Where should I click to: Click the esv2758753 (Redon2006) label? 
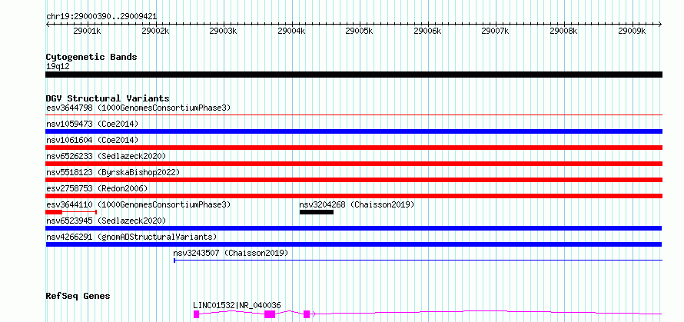98,188
